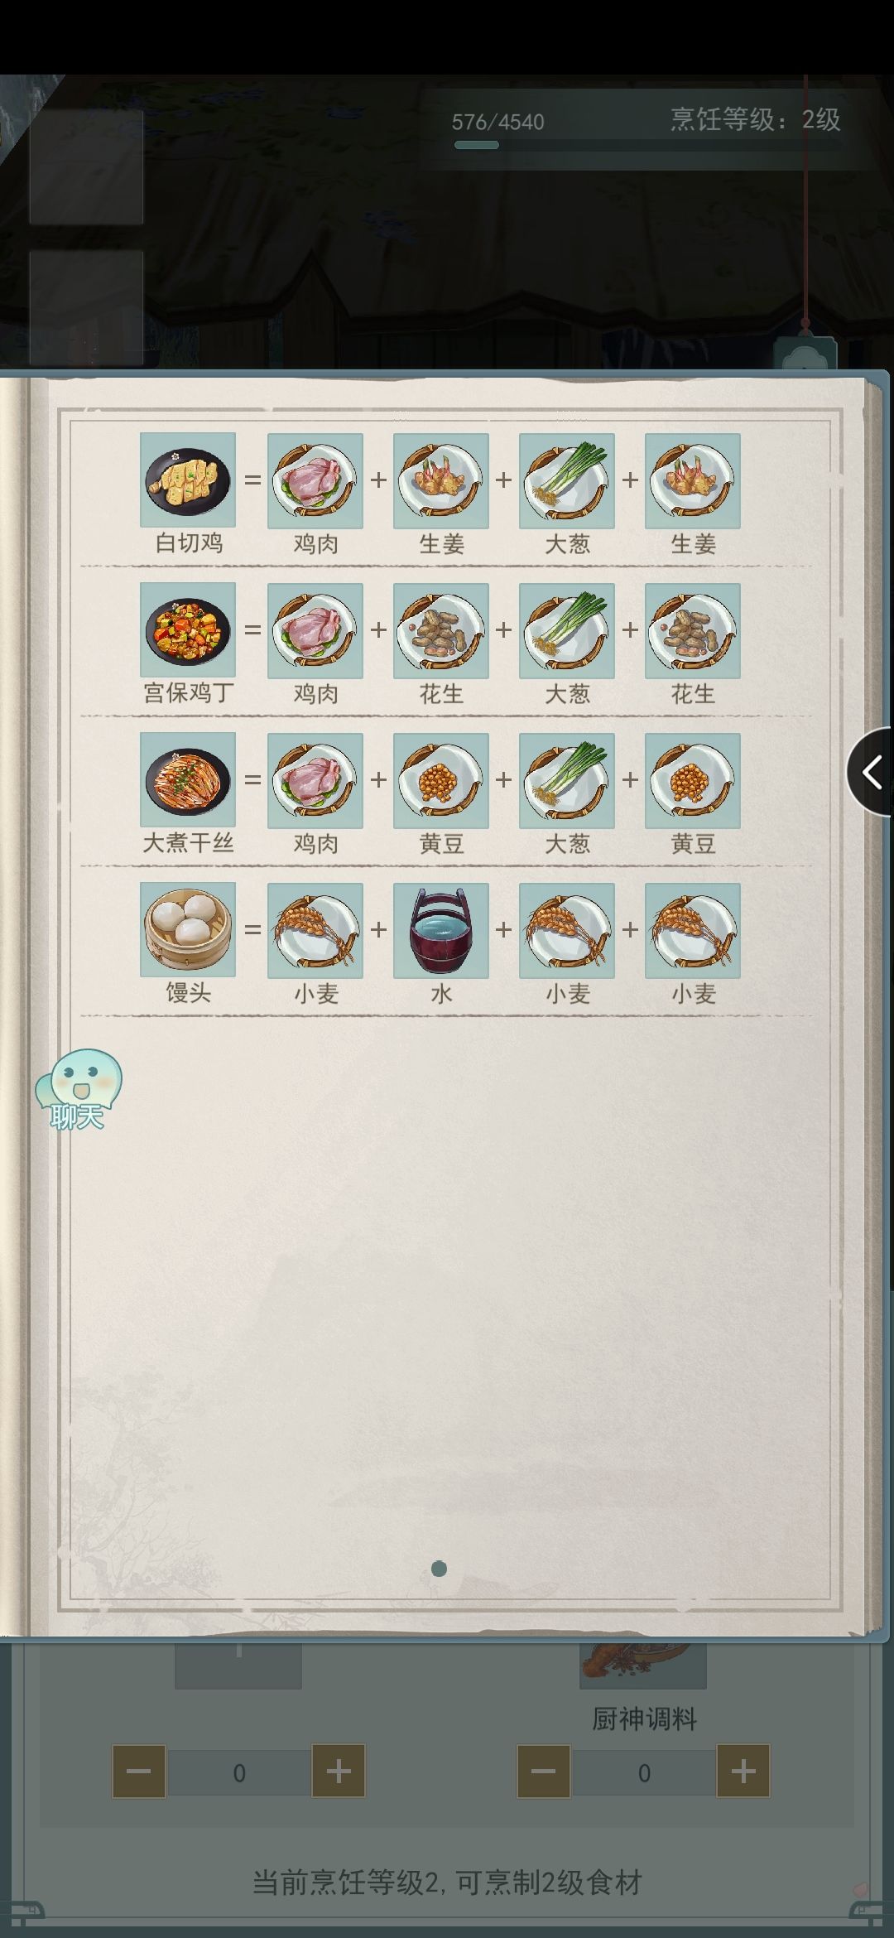
Task: Open the 大煮干丝 dish icon
Action: (188, 779)
